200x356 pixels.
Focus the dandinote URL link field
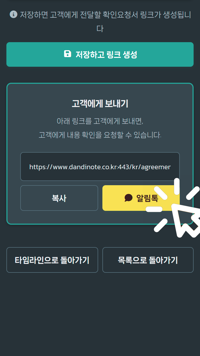[100, 167]
